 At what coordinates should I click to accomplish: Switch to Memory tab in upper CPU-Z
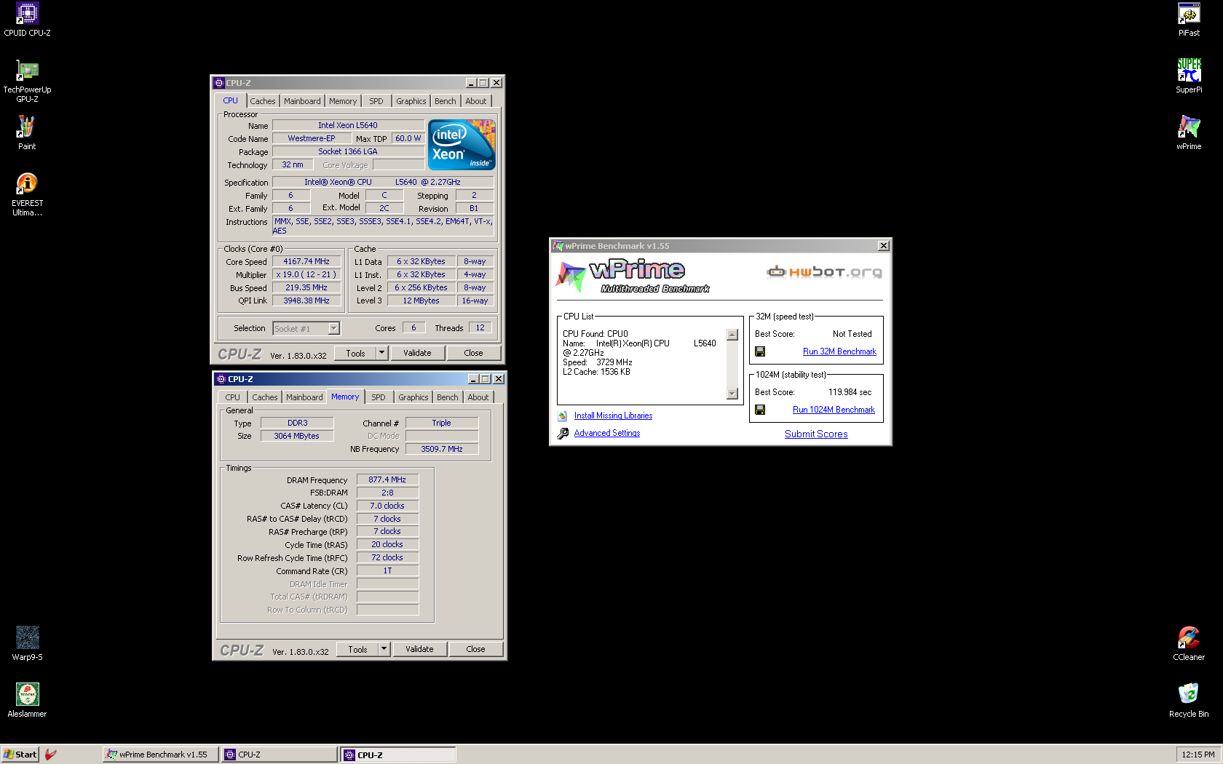tap(343, 101)
